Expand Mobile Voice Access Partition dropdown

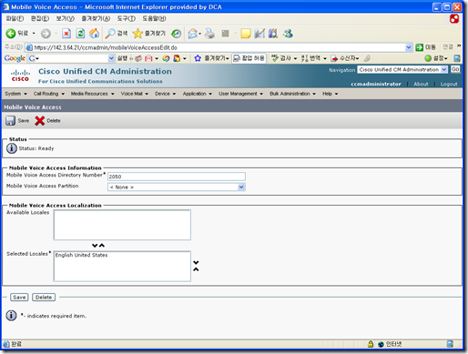point(241,187)
